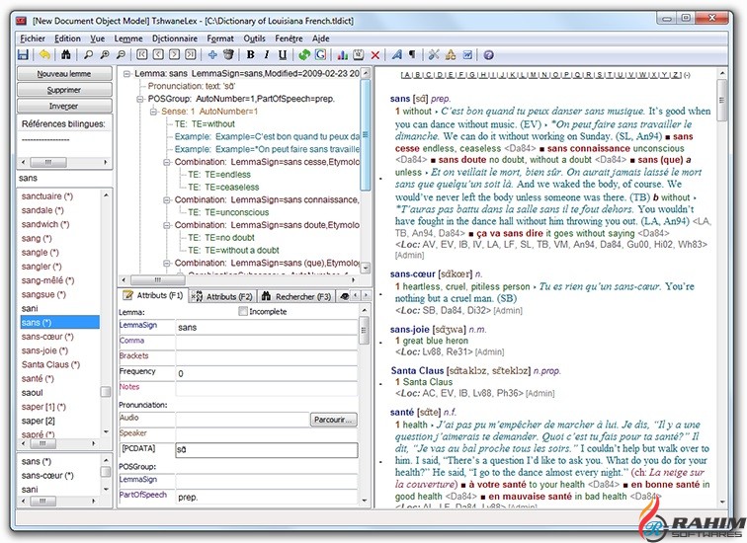Go to previous entry navigation icon

click(x=158, y=54)
